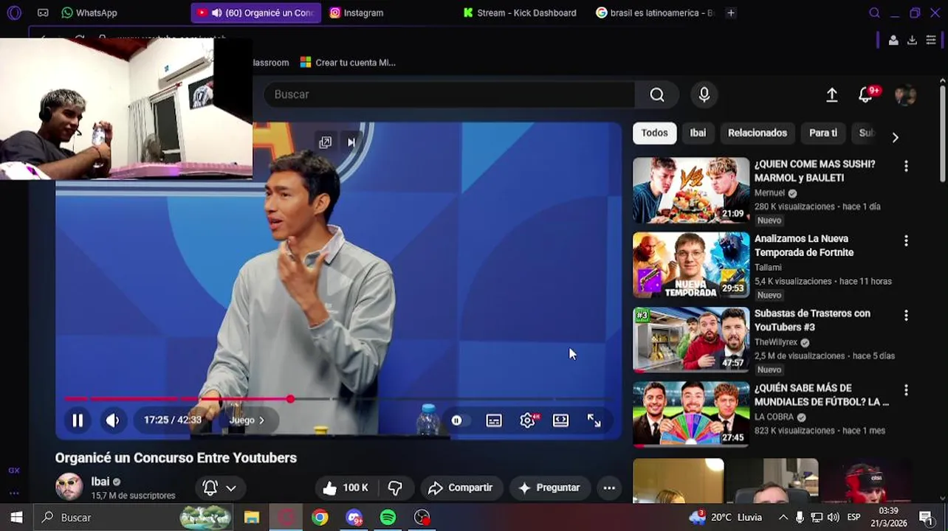Click the YouTube search box 'Buscar'
Screen dimensions: 948x531
pyautogui.click(x=449, y=94)
